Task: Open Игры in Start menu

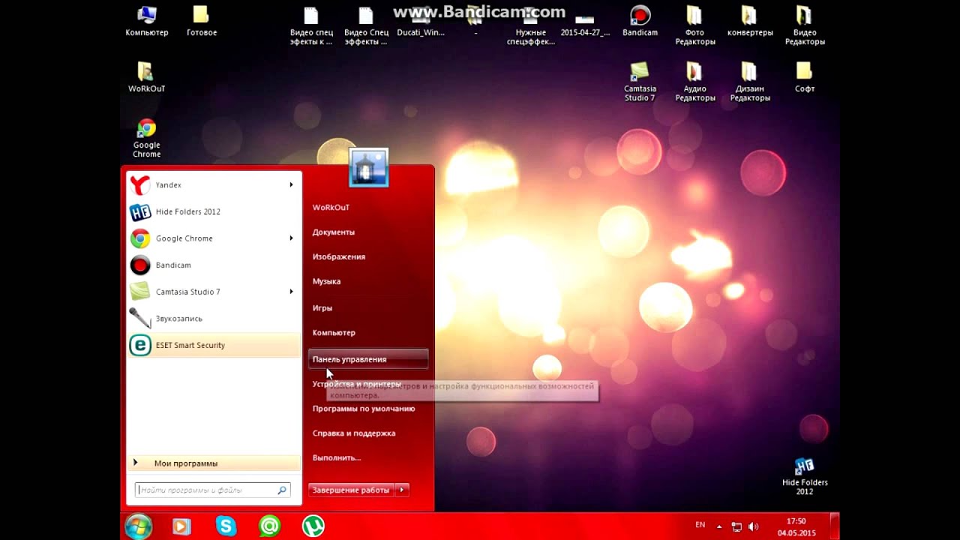Action: pos(322,307)
